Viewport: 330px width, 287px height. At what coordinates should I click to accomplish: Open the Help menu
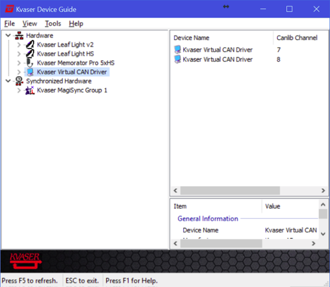76,23
